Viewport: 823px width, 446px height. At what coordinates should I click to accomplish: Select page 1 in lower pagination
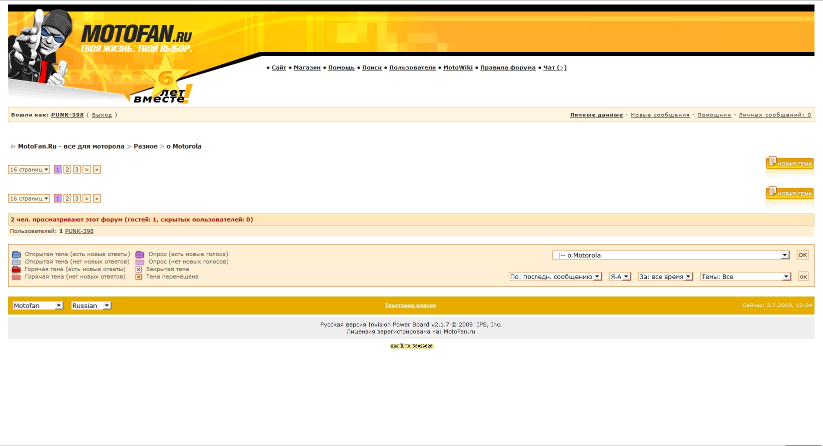(58, 198)
